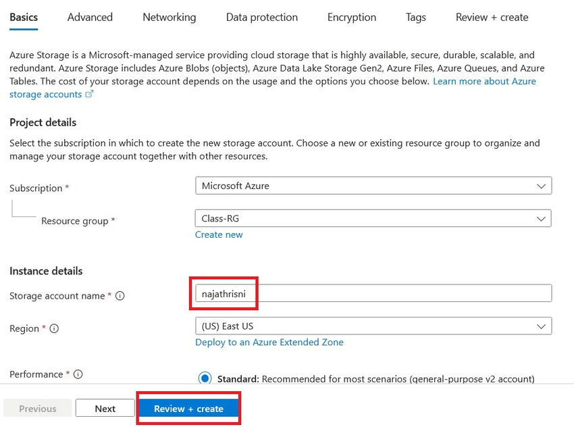
Task: Open the Tags tab
Action: click(x=415, y=17)
